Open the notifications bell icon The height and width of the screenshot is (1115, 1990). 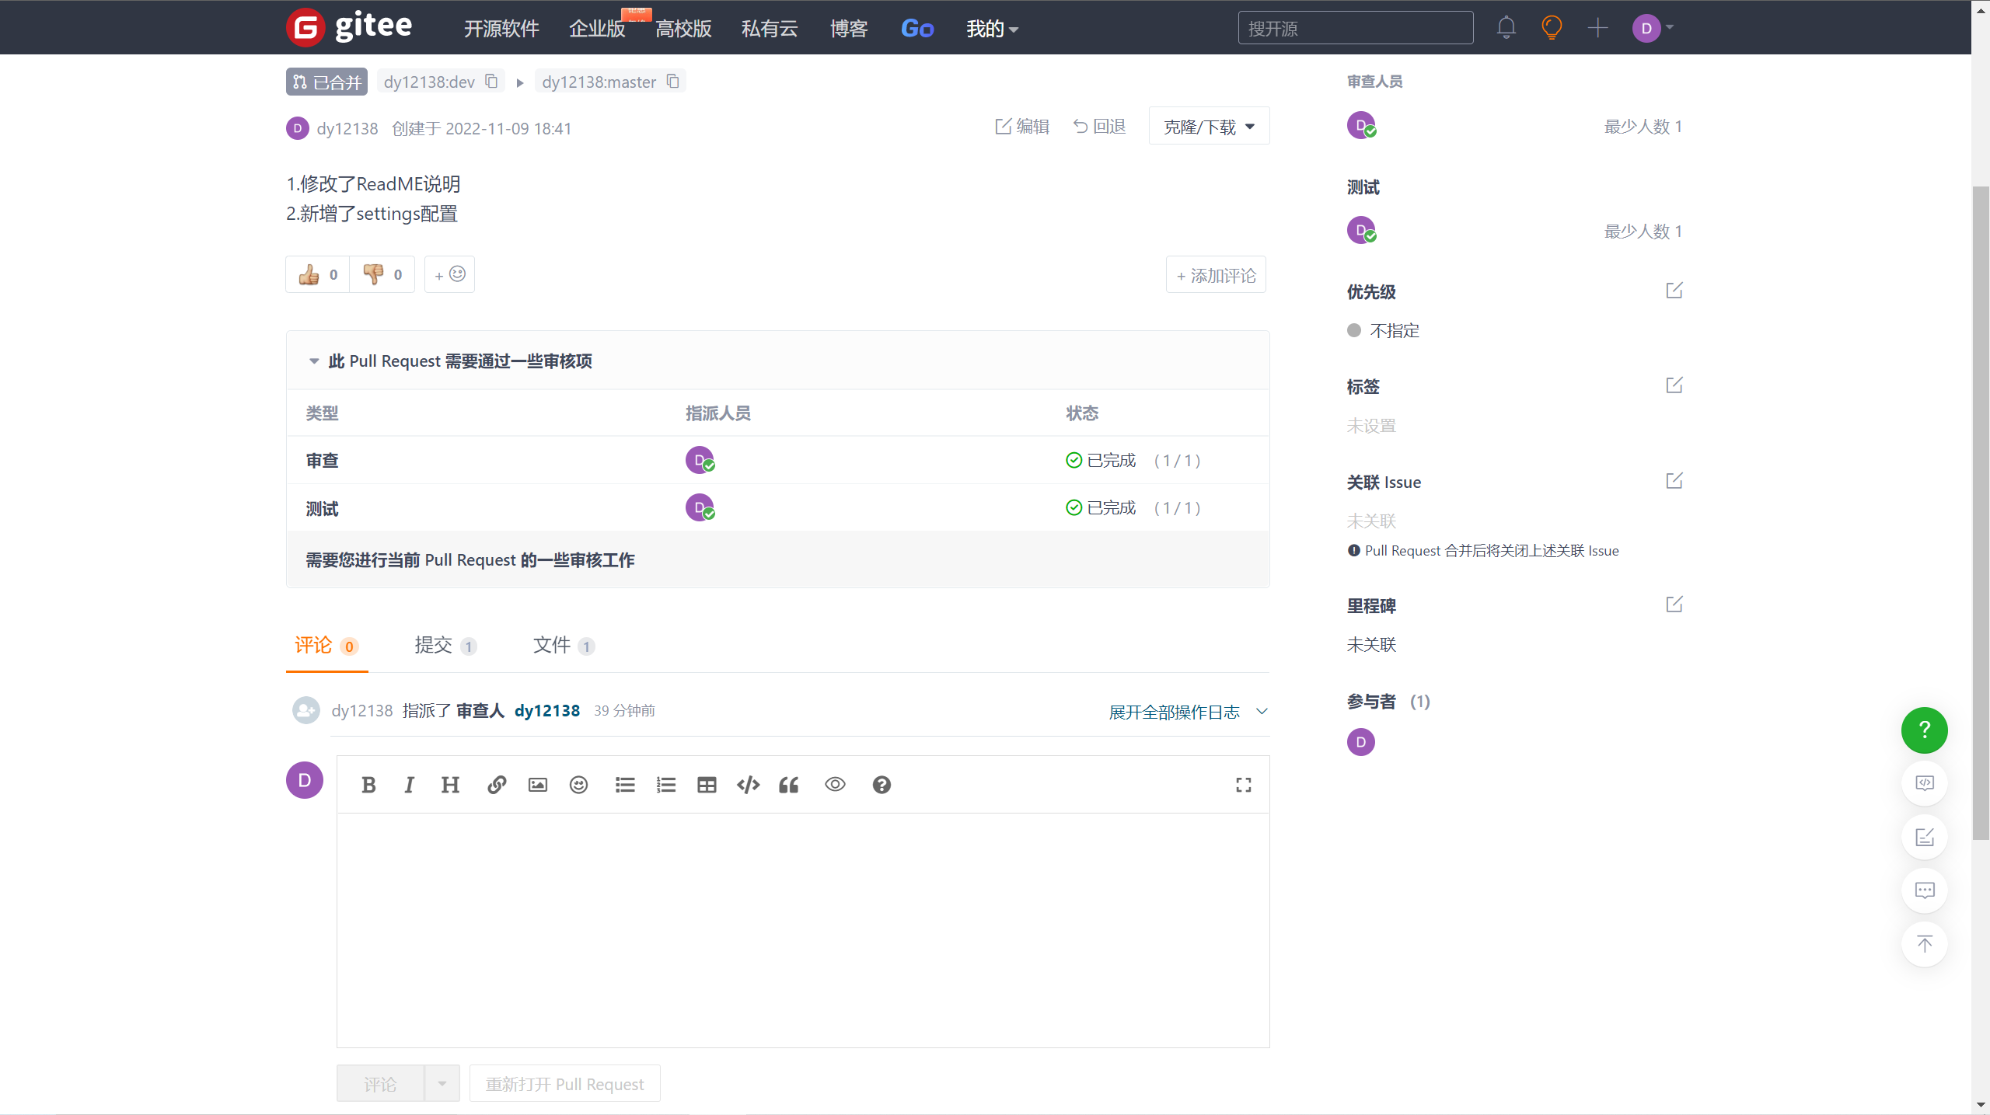click(1506, 28)
